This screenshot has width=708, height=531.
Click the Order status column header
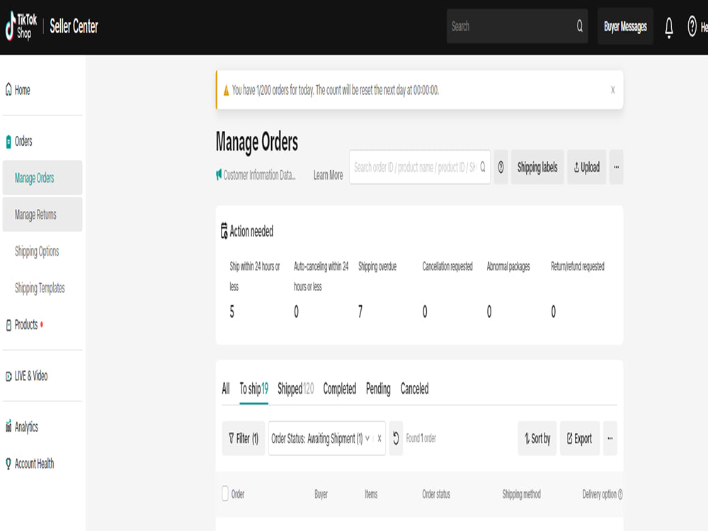pos(436,494)
